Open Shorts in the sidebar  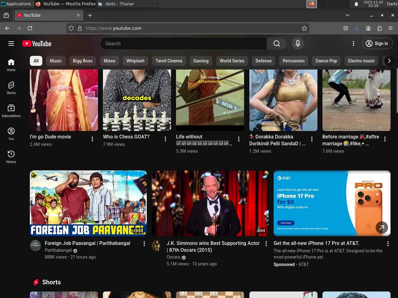(11, 88)
